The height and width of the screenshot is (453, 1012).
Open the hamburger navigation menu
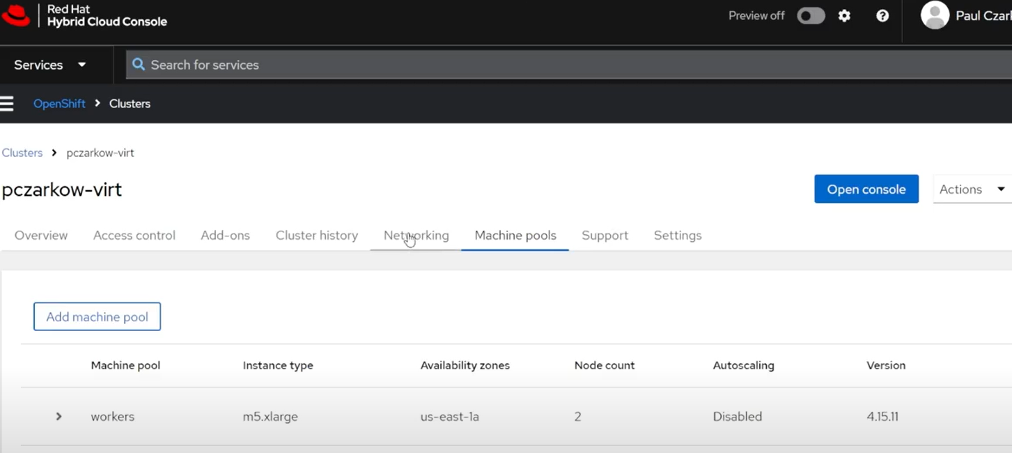point(7,104)
